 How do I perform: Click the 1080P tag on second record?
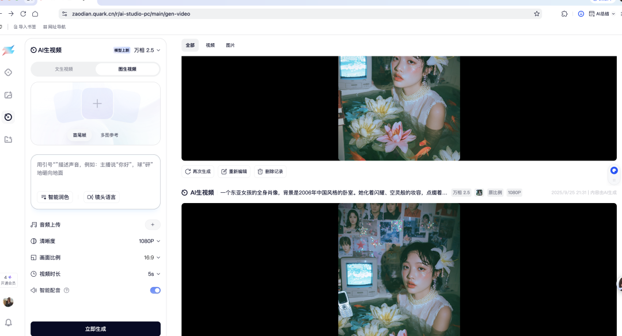[514, 193]
